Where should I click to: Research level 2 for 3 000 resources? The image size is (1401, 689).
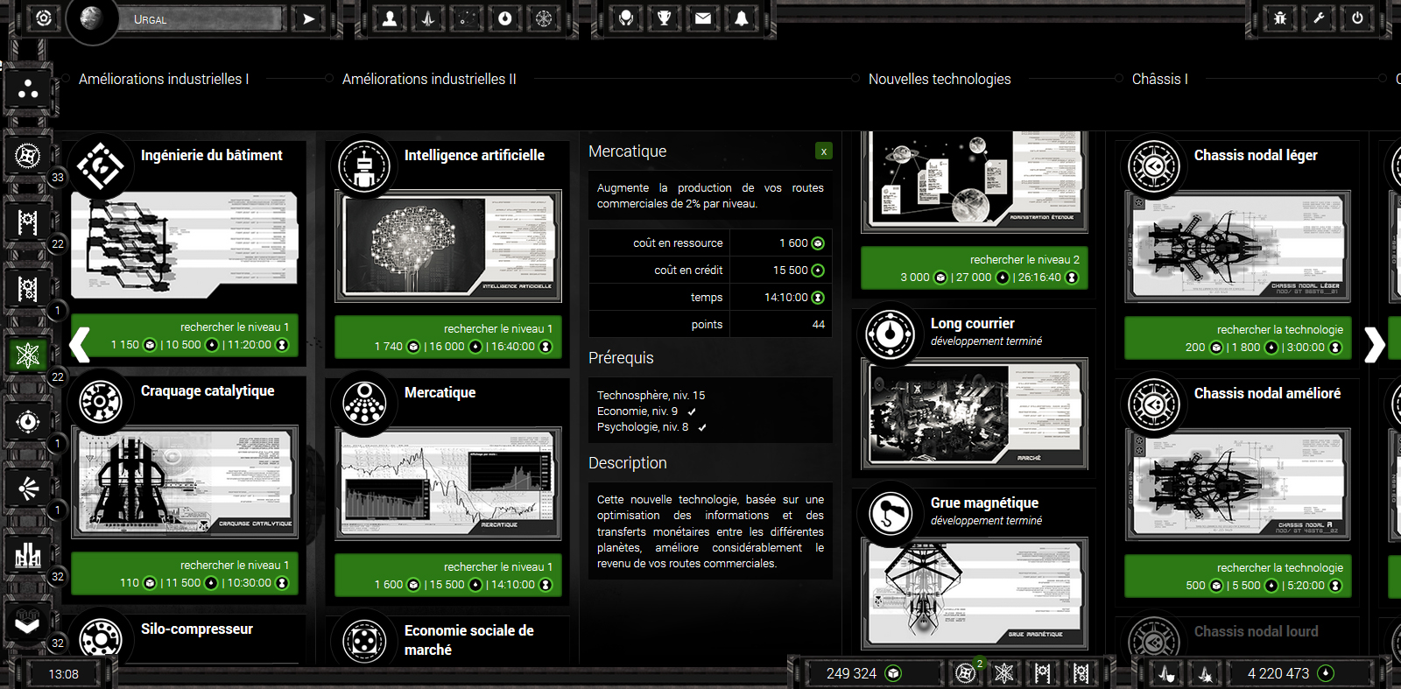(974, 269)
